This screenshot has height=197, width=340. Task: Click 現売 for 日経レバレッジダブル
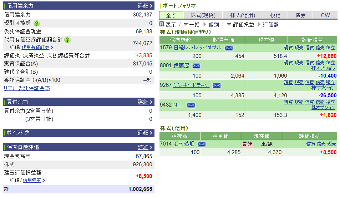coord(299,48)
